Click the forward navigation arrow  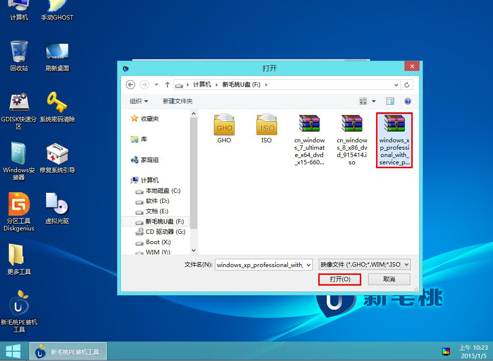(x=144, y=85)
